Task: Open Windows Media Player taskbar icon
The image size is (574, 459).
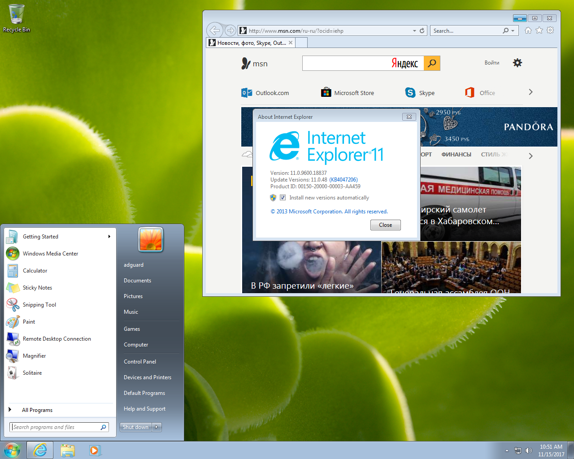Action: coord(95,450)
